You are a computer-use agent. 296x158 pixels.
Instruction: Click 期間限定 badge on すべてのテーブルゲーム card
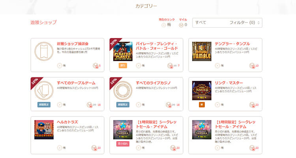click(44, 105)
